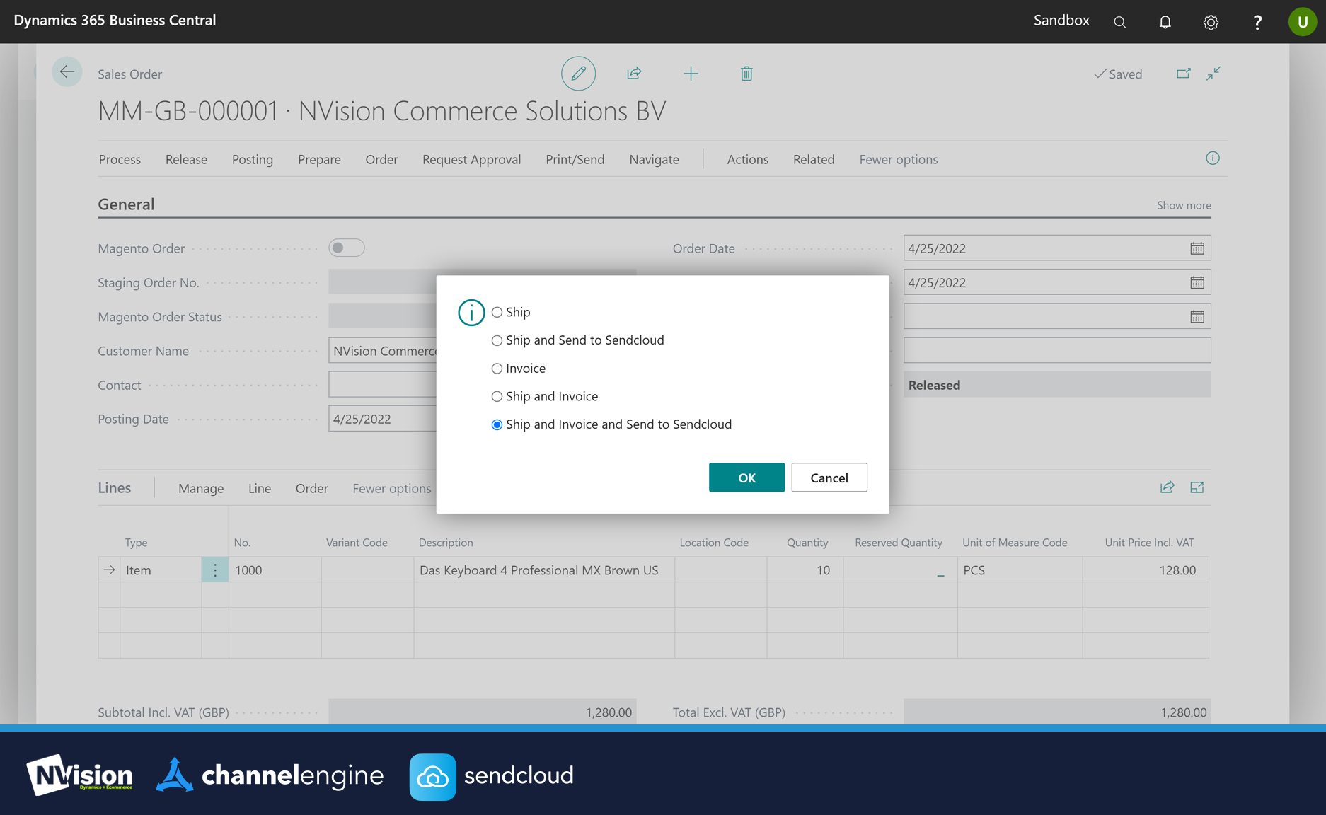Select Ship and Send to Sendcloud option
Image resolution: width=1326 pixels, height=815 pixels.
[497, 340]
